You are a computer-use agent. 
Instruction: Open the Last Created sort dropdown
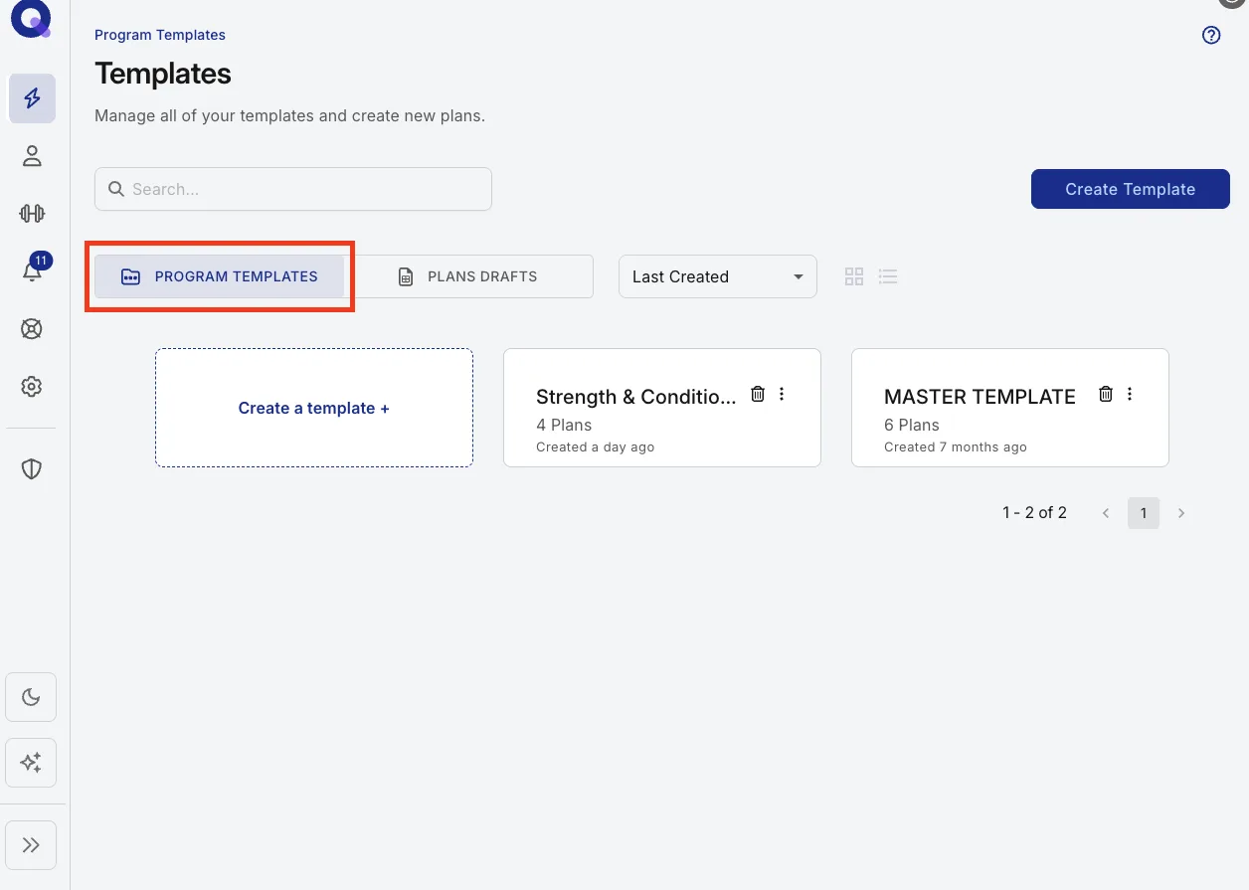tap(718, 276)
